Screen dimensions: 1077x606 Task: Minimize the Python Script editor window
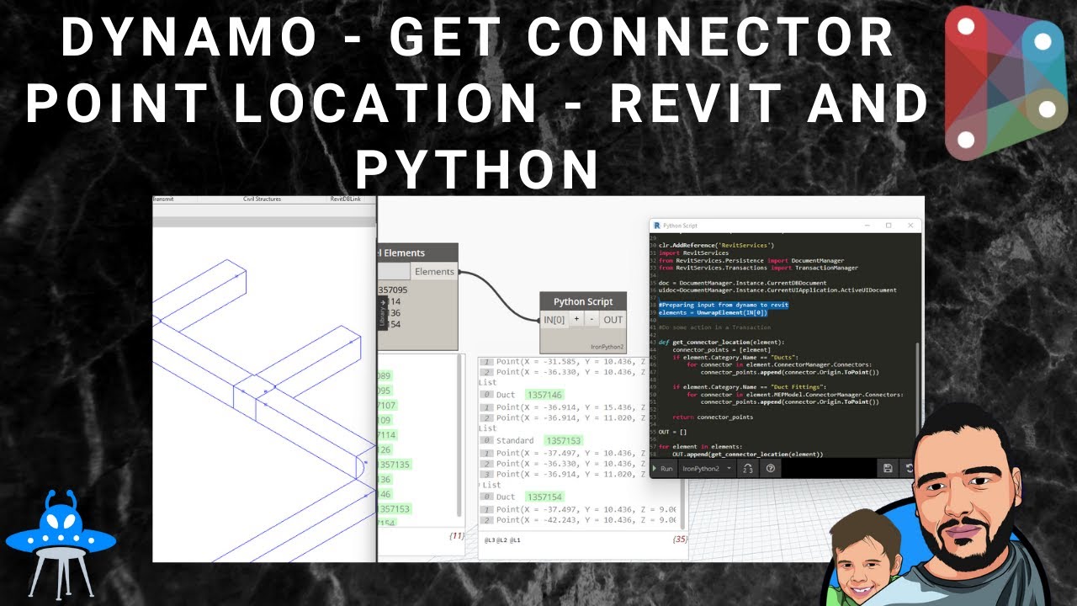[x=867, y=226]
